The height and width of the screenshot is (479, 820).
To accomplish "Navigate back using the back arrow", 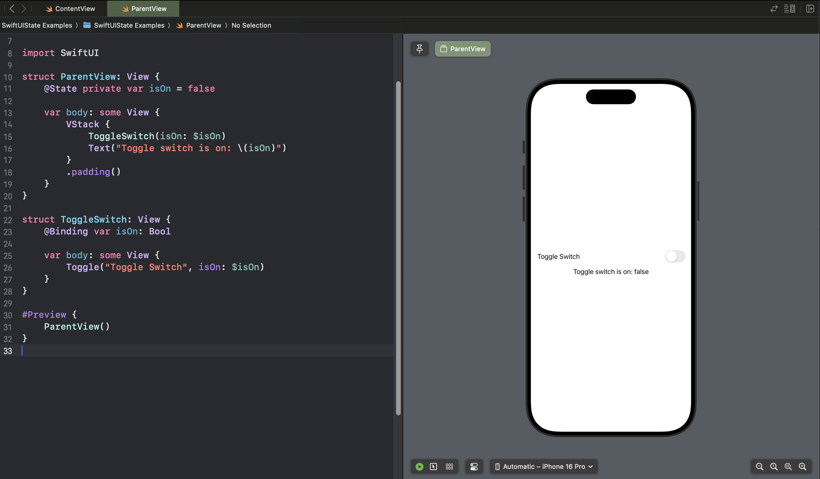I will coord(12,8).
